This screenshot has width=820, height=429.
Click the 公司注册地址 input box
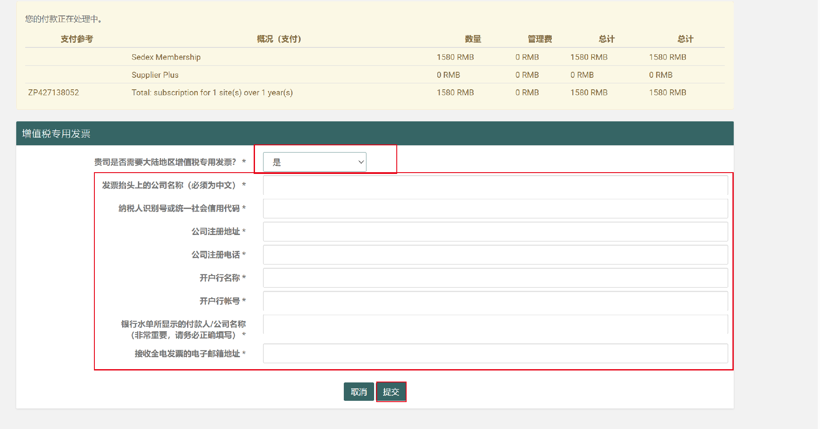[495, 232]
